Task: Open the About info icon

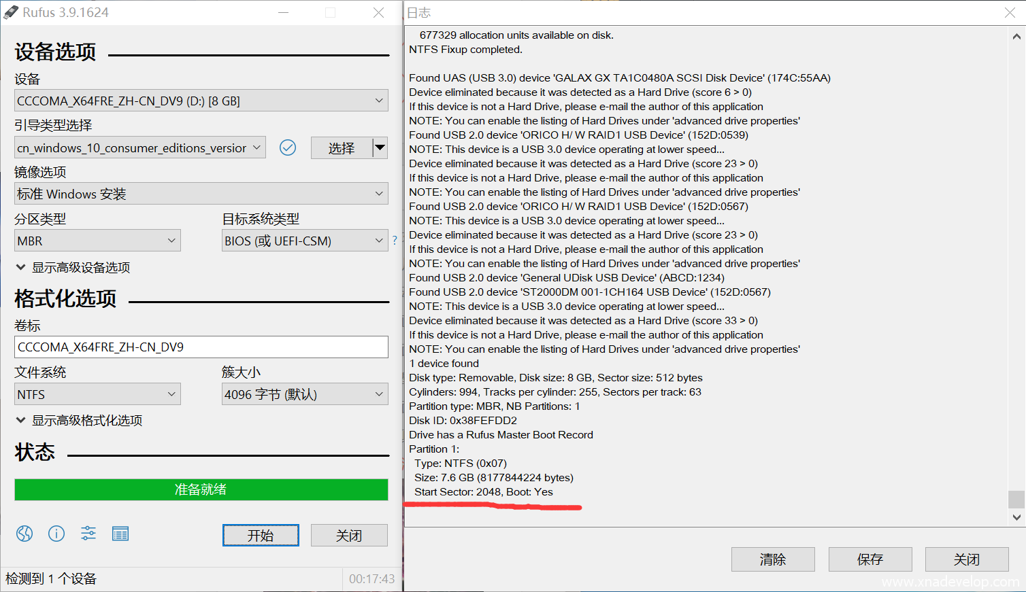Action: coord(56,534)
